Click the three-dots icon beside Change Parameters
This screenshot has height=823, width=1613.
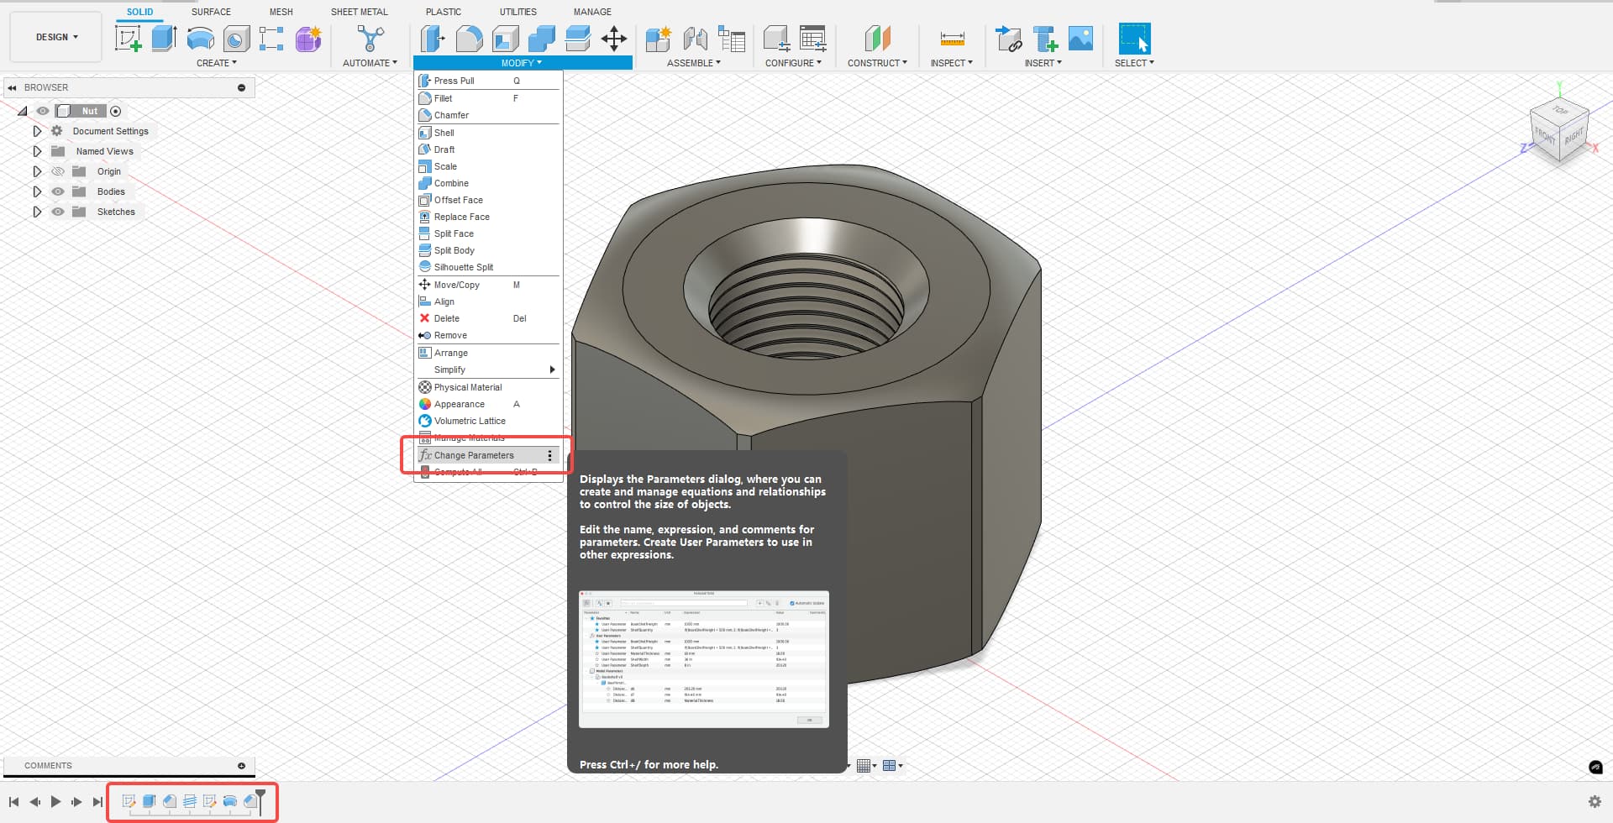click(x=550, y=455)
